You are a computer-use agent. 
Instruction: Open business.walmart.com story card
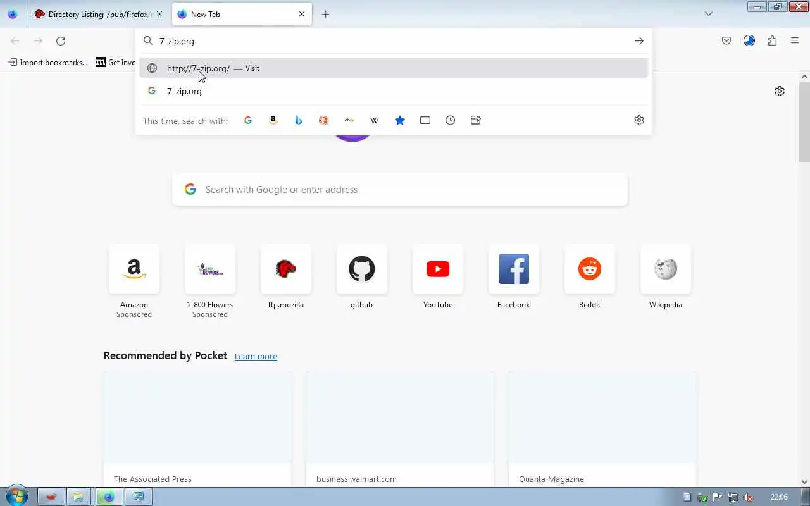tap(400, 429)
